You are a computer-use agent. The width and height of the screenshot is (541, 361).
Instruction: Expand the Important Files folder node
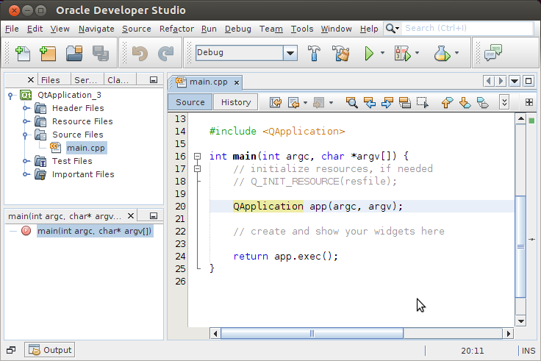pyautogui.click(x=25, y=174)
